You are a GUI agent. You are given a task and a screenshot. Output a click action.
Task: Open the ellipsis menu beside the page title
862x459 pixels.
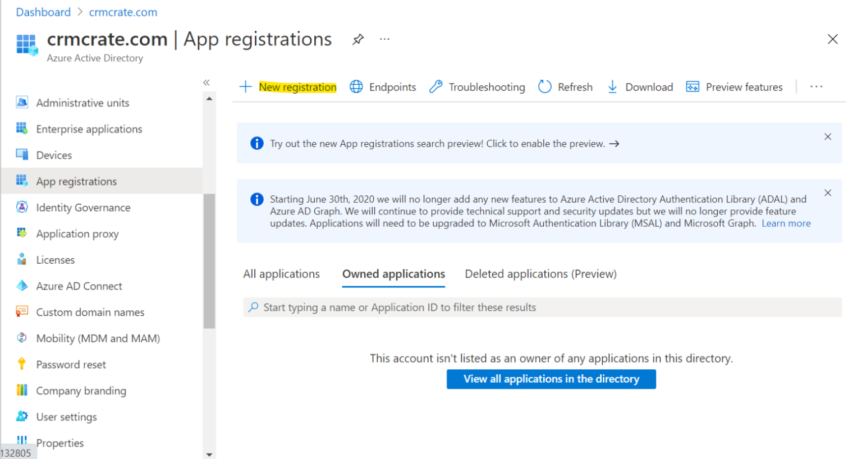[x=384, y=39]
